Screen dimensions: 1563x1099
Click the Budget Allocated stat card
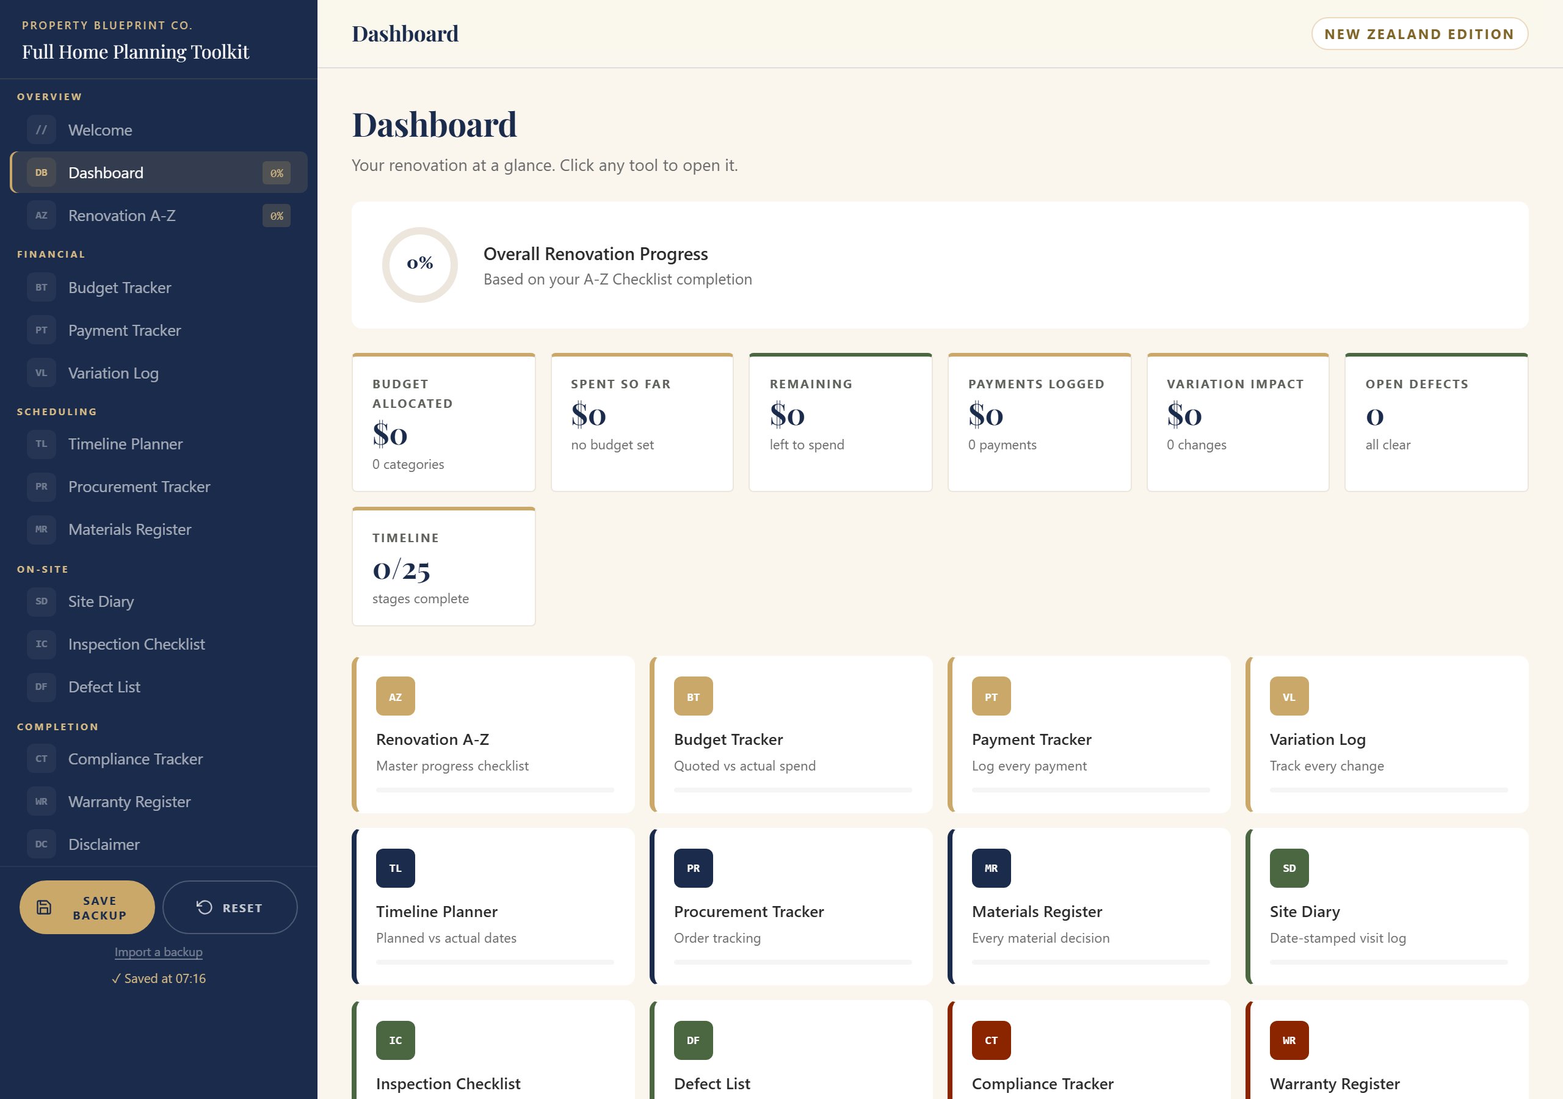[444, 422]
